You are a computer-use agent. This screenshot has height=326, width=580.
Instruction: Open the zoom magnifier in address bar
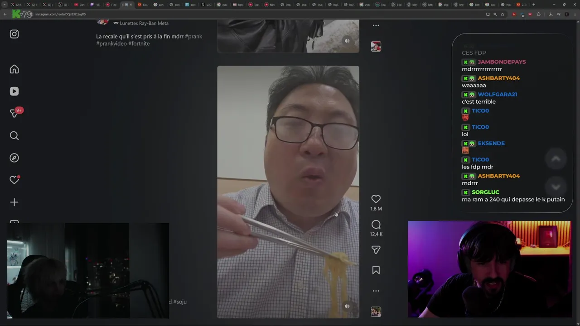click(x=495, y=14)
